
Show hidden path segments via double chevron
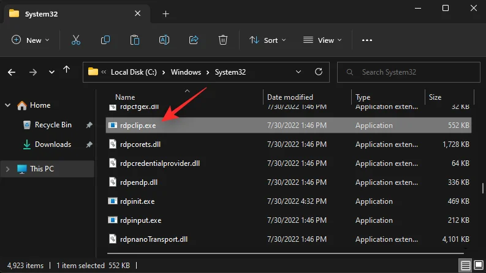click(x=104, y=72)
